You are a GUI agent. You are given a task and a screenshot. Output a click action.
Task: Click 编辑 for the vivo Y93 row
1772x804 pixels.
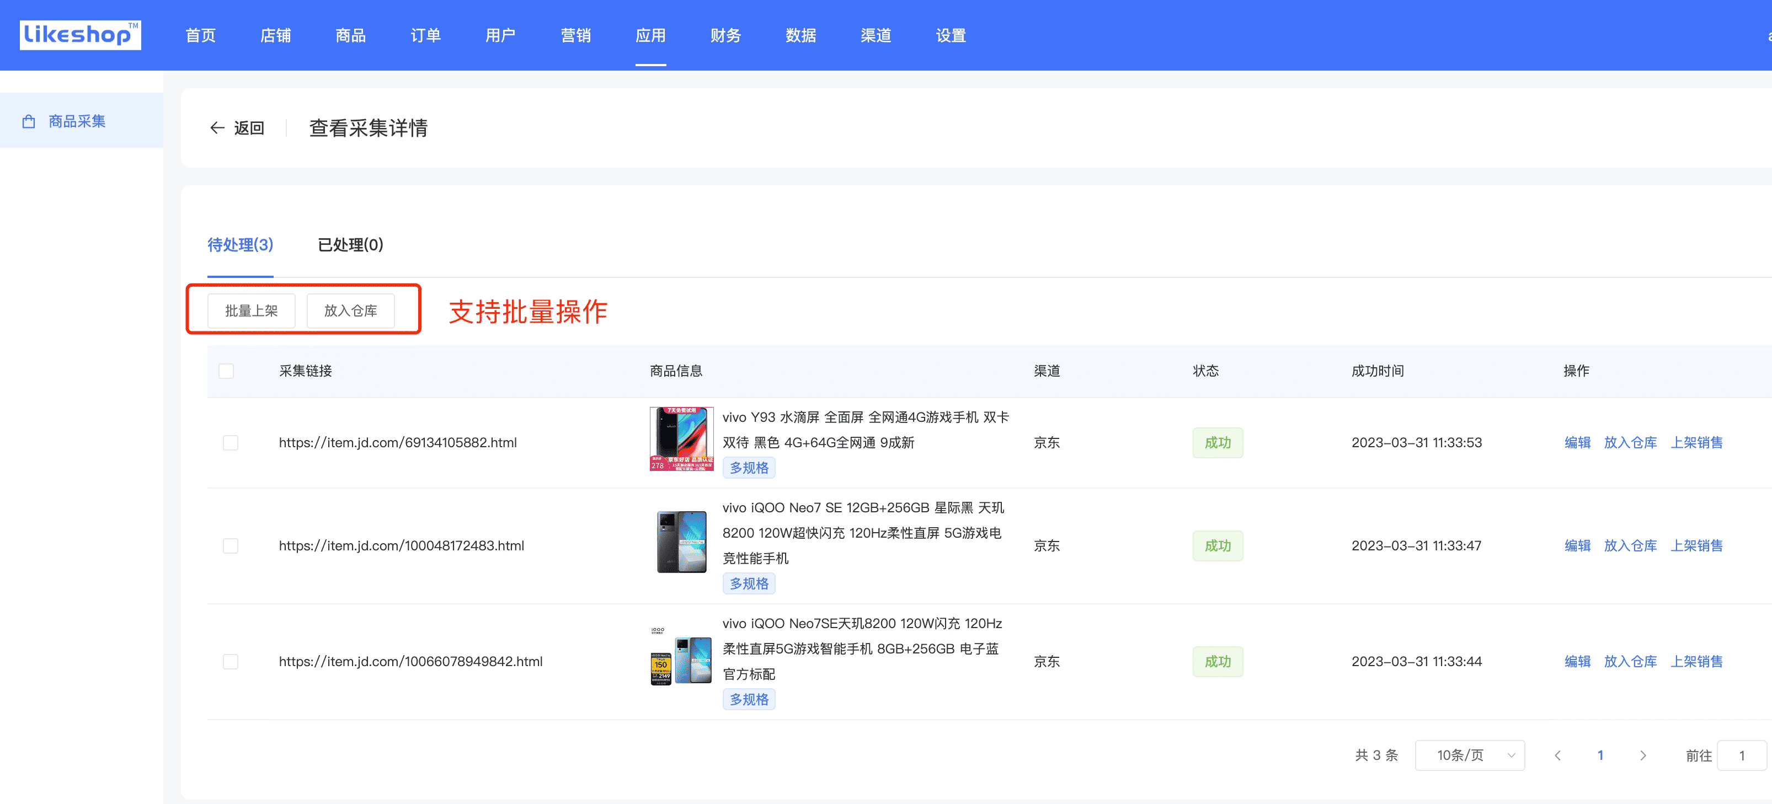click(x=1577, y=443)
